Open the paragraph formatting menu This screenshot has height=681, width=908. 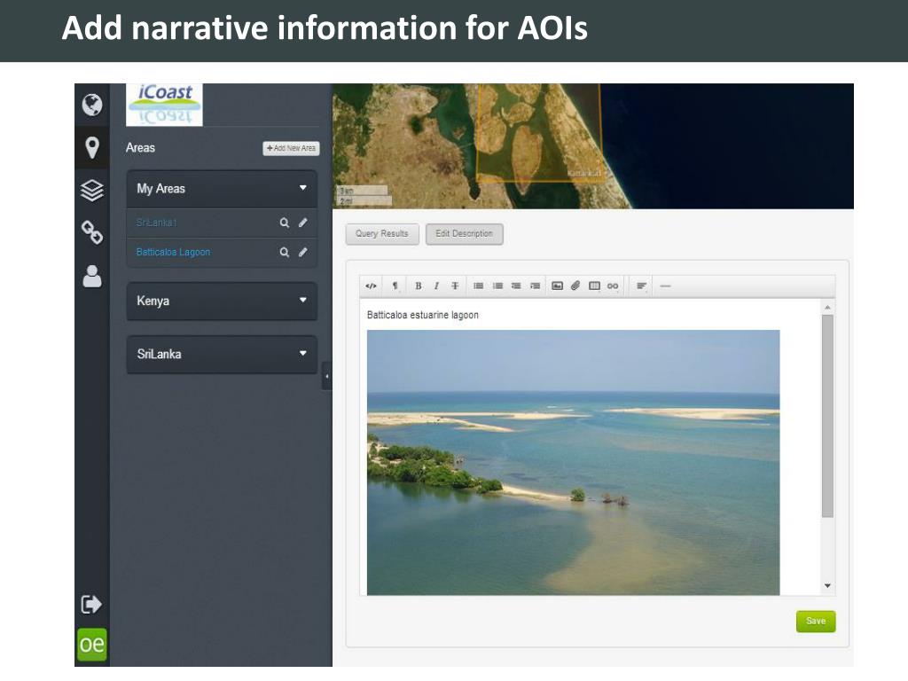pyautogui.click(x=395, y=286)
